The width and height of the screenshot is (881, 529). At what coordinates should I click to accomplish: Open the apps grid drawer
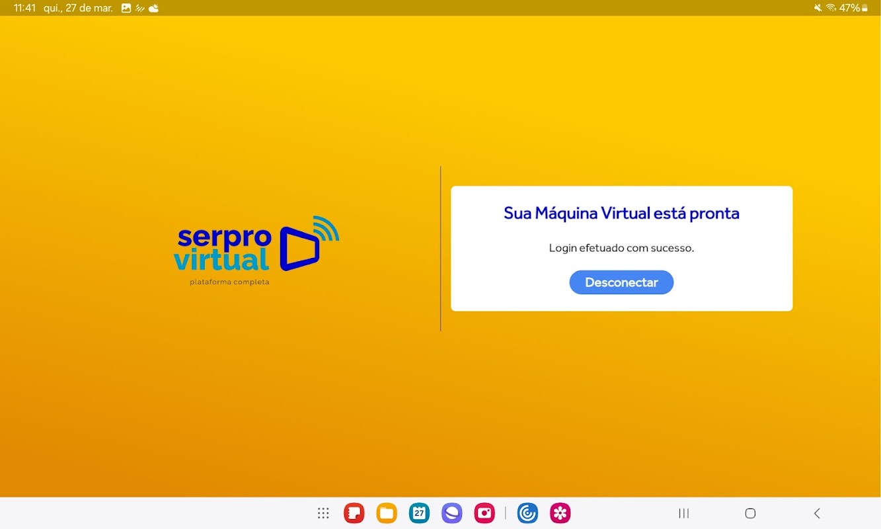pos(323,513)
